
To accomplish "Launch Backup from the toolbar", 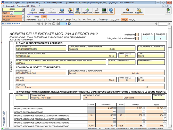I will pos(78,11).
